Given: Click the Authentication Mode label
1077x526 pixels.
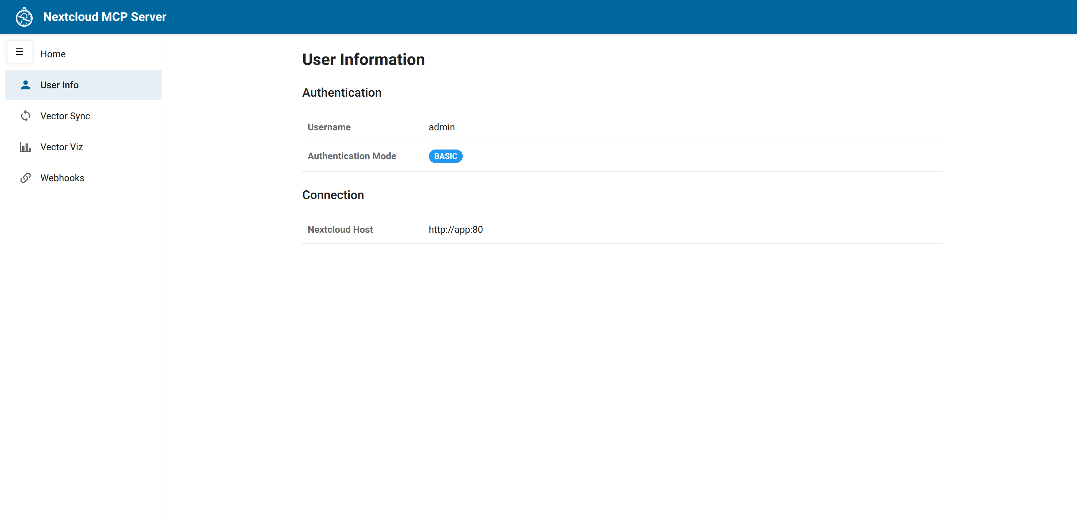Looking at the screenshot, I should pos(352,156).
